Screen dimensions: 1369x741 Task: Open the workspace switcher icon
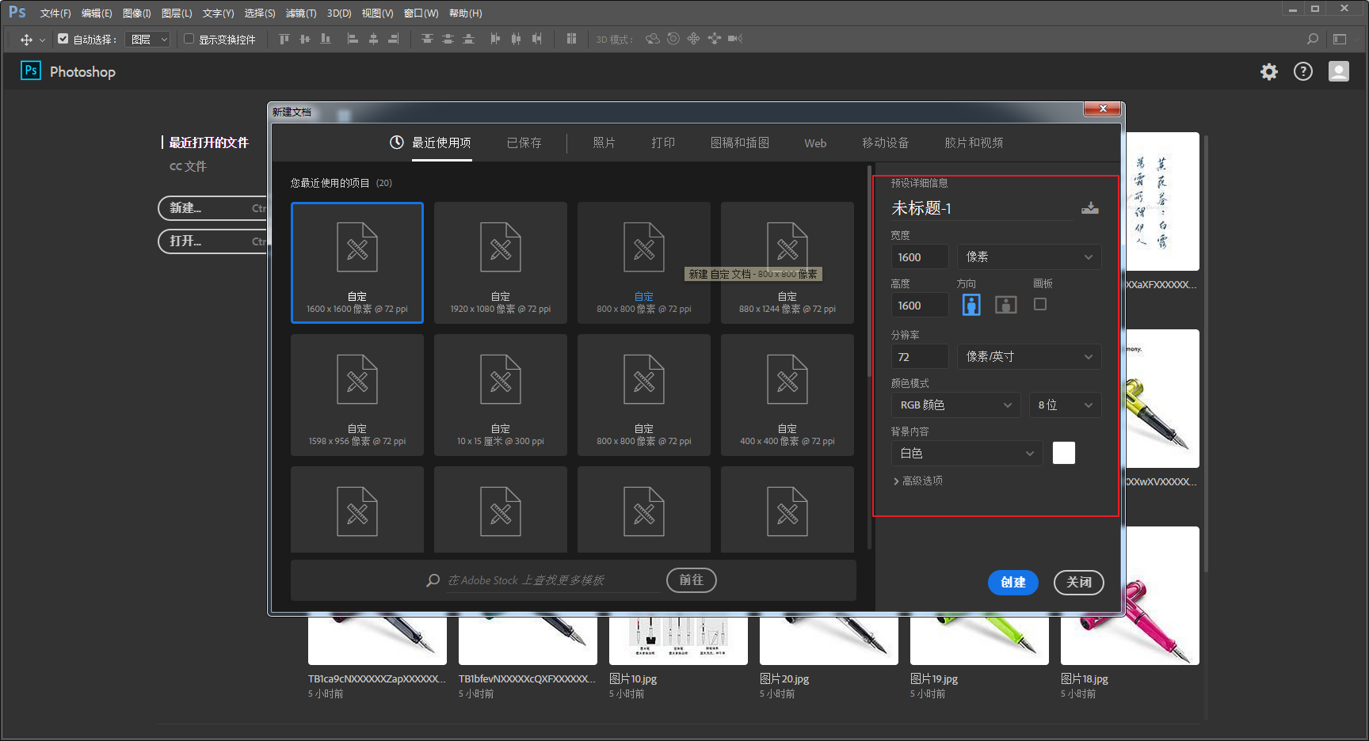point(1340,39)
